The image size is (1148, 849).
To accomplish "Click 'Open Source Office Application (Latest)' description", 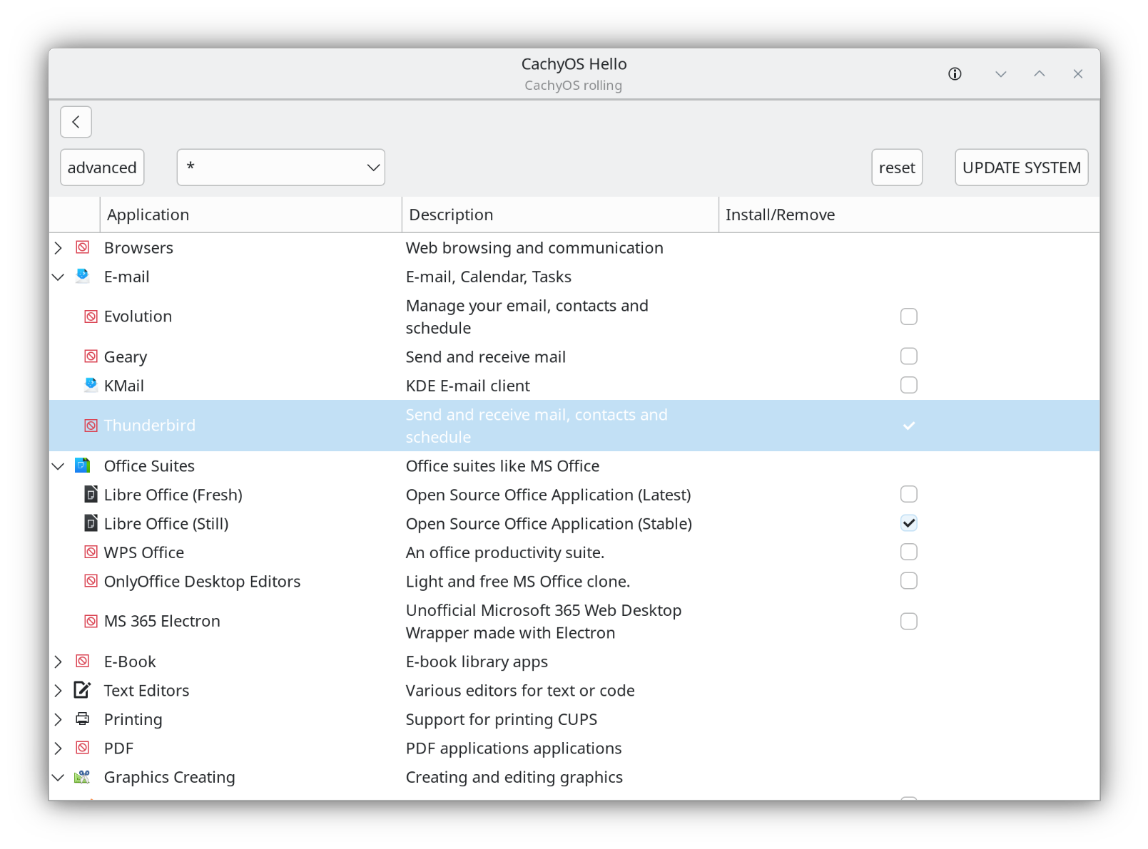I will [548, 495].
